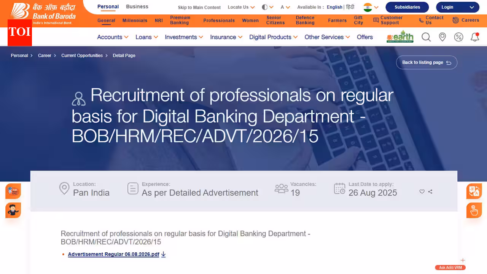The height and width of the screenshot is (274, 487).
Task: Select the Millennials category tab
Action: pyautogui.click(x=135, y=21)
